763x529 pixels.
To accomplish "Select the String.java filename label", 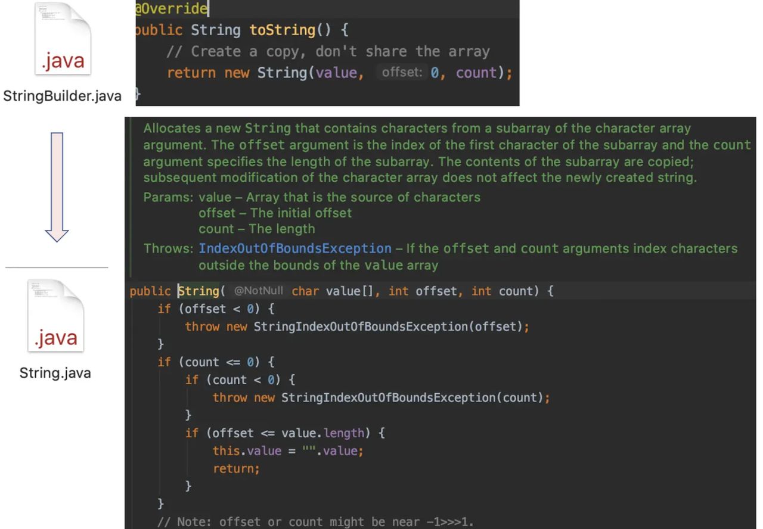I will (55, 374).
